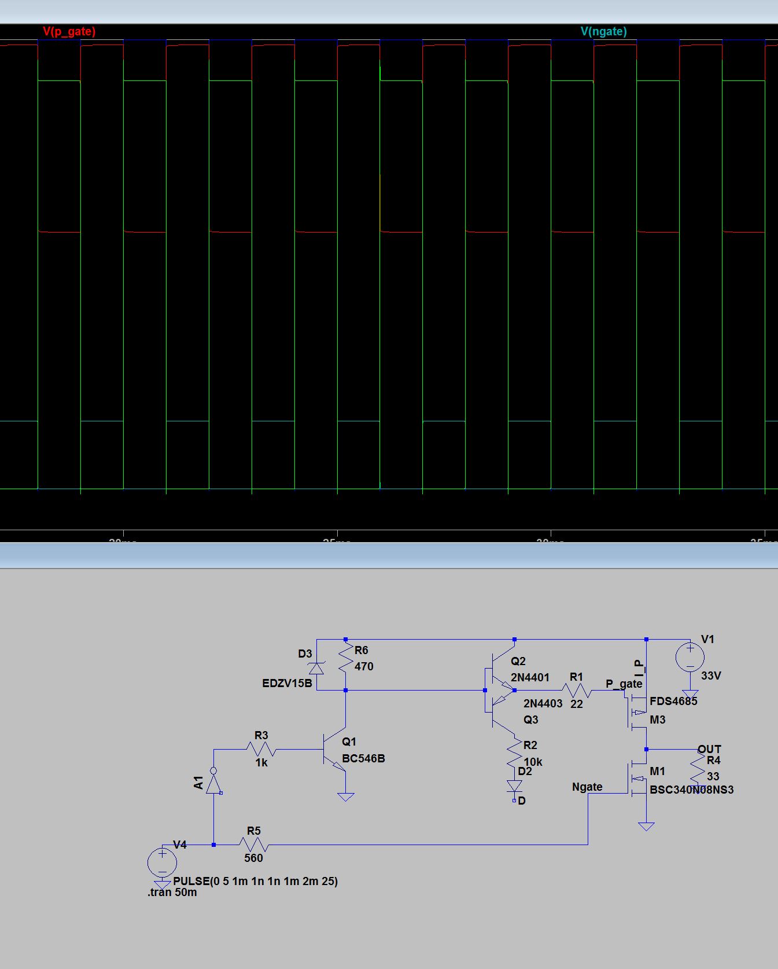Click the 470 value of R6

coord(364,666)
